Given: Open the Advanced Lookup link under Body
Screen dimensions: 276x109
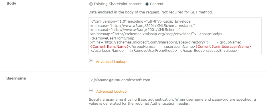Looking at the screenshot, I should (111, 62).
